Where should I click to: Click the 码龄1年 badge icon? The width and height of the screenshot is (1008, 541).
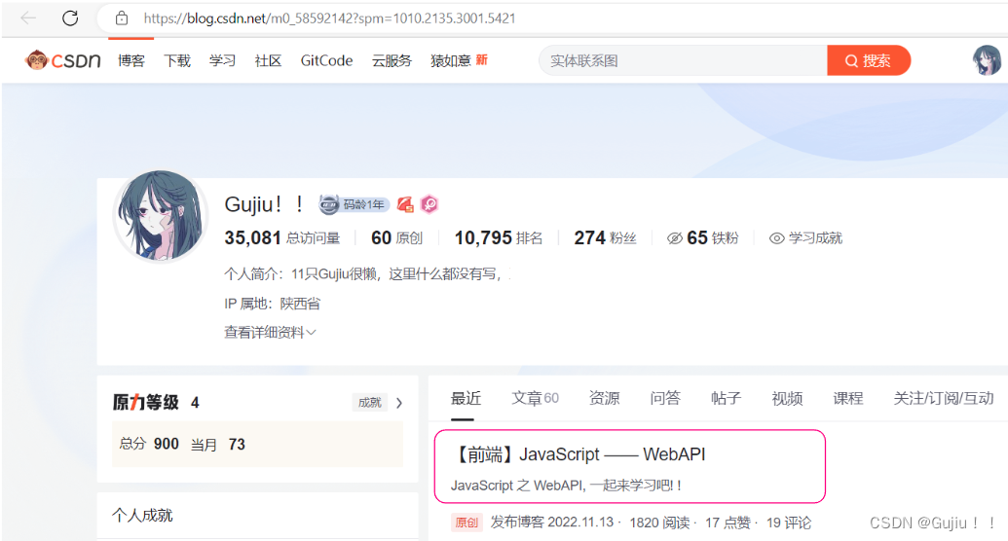[329, 204]
